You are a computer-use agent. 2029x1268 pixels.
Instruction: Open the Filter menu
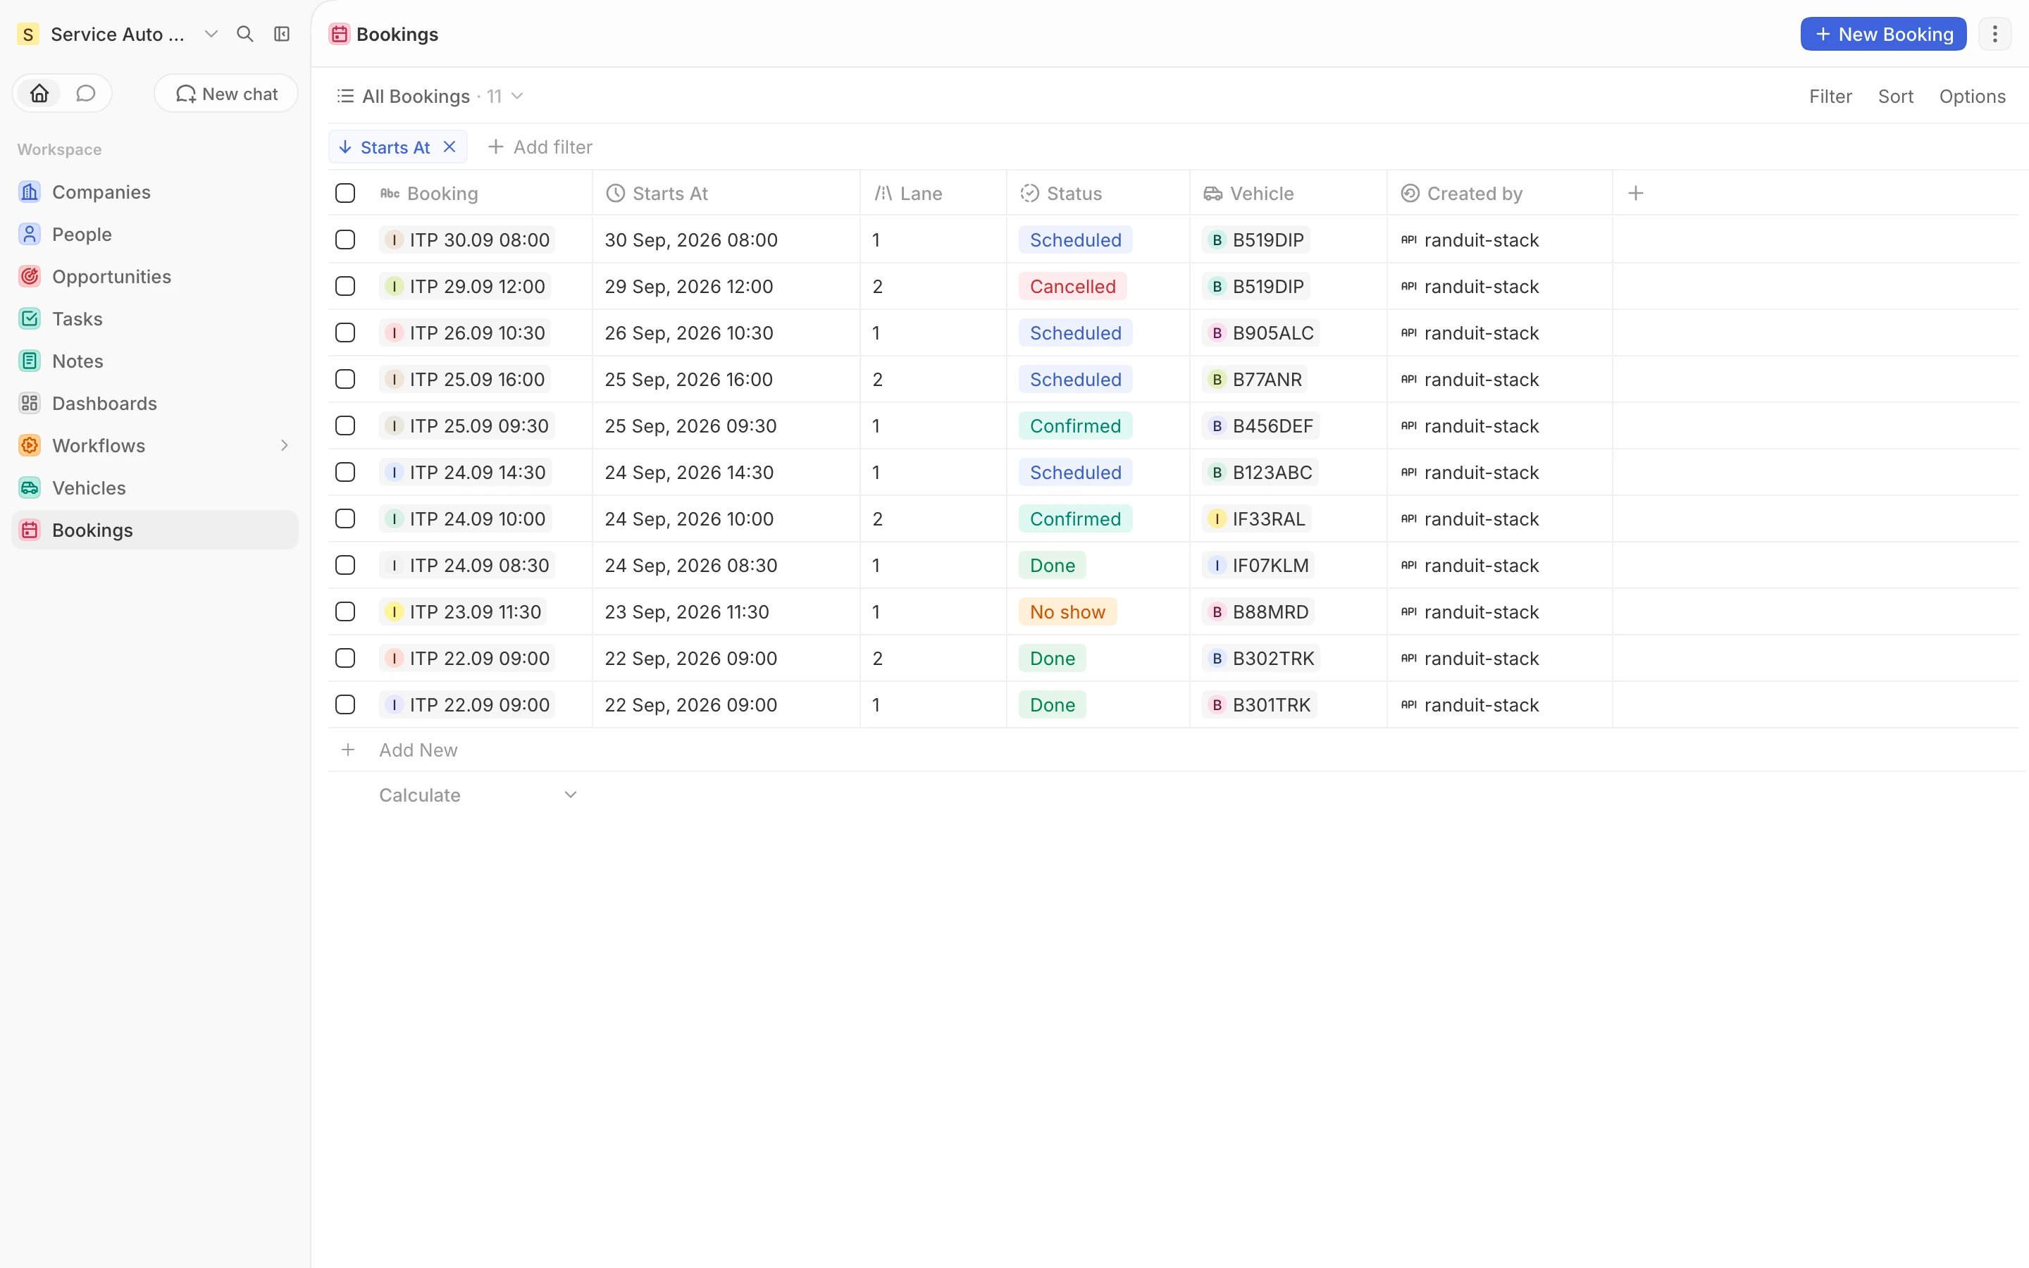coord(1830,97)
